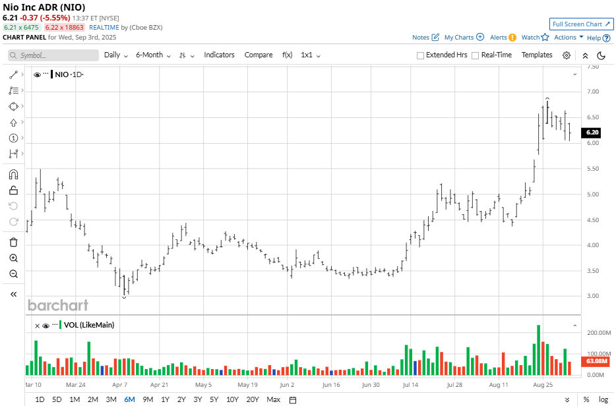Open the Daily frequency dropdown

coord(116,55)
